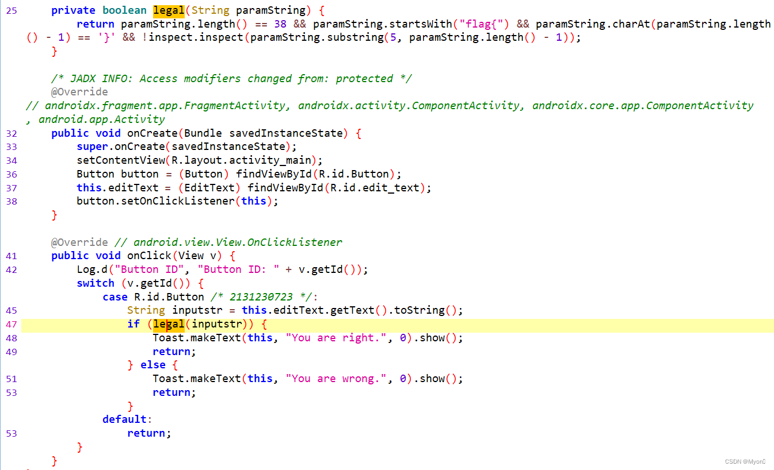Click the 'case' keyword
Image resolution: width=774 pixels, height=470 pixels.
coord(115,297)
